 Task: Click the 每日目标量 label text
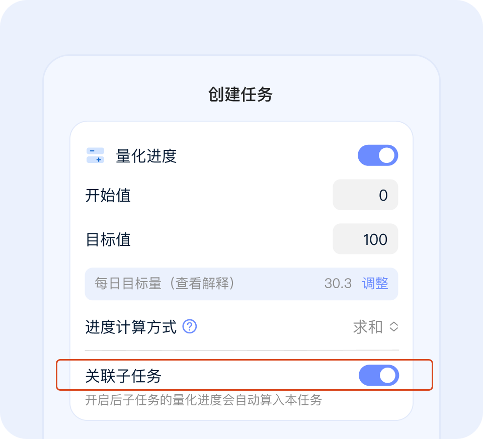[x=128, y=283]
